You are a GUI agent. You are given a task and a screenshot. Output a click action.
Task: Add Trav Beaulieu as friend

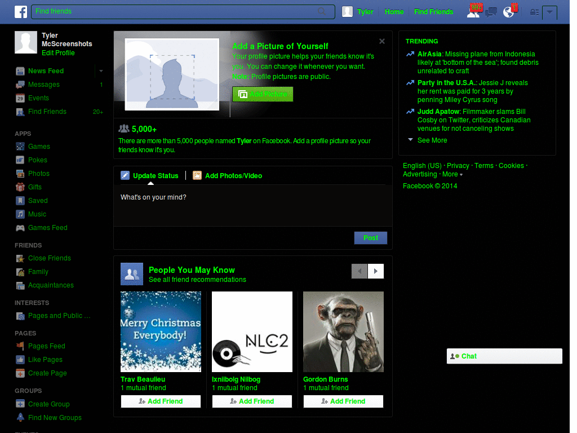(161, 401)
